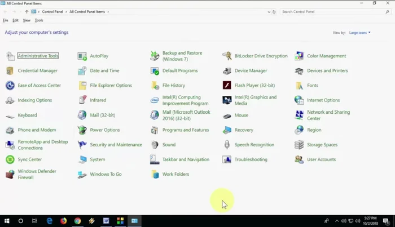This screenshot has height=227, width=395.
Task: Open the Tools menu
Action: pos(39,20)
